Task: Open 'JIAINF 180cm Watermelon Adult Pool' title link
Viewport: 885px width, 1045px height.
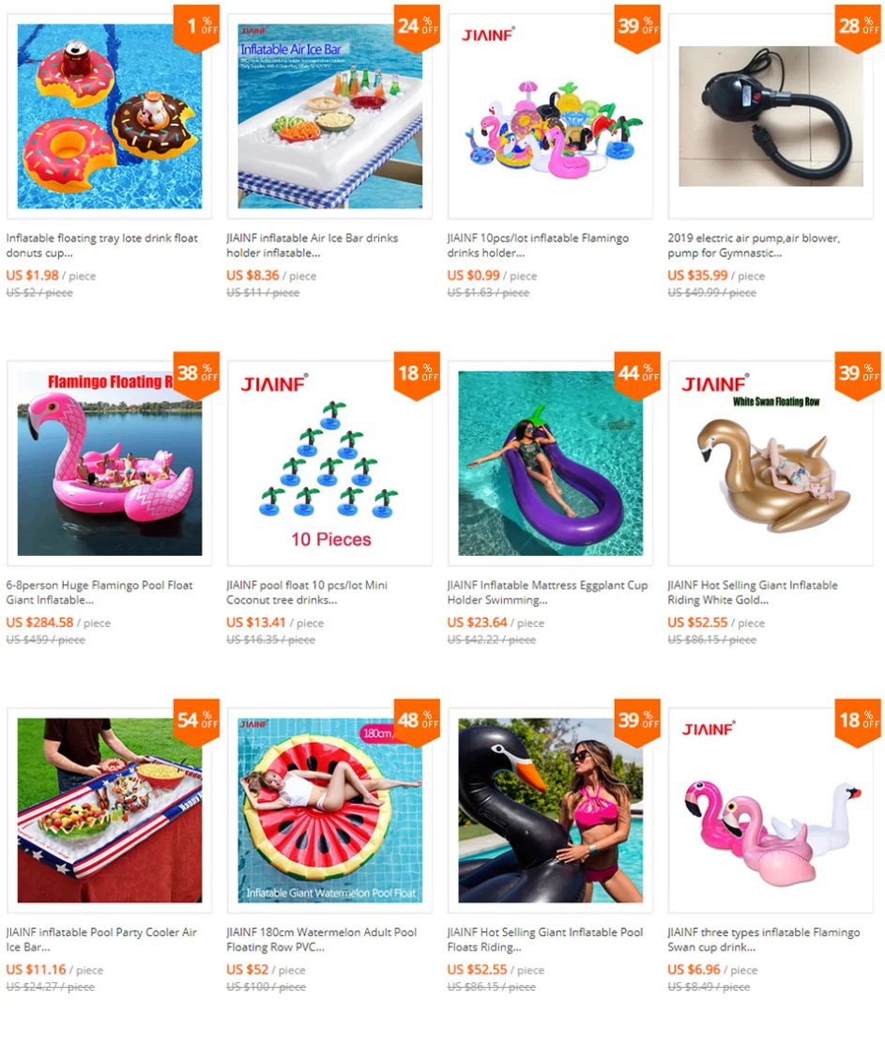Action: click(322, 940)
